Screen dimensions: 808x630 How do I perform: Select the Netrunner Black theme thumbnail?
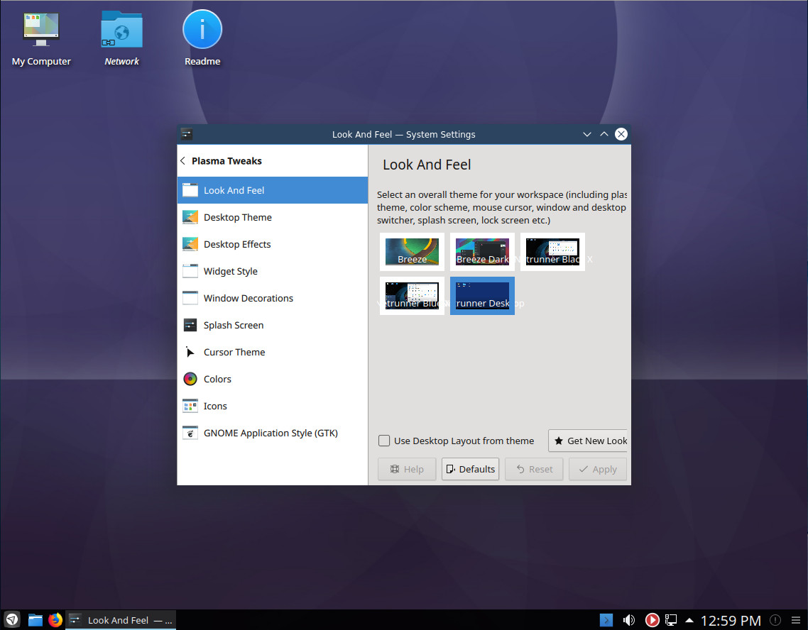click(x=552, y=252)
